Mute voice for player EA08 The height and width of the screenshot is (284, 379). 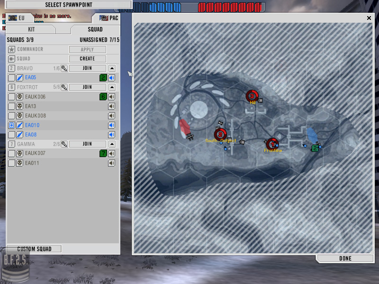coord(111,134)
